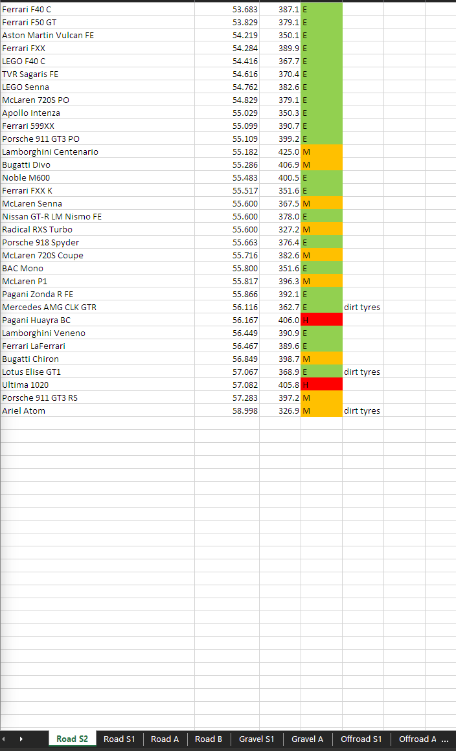Select the Noble M600 cell
The height and width of the screenshot is (751, 456).
98,177
